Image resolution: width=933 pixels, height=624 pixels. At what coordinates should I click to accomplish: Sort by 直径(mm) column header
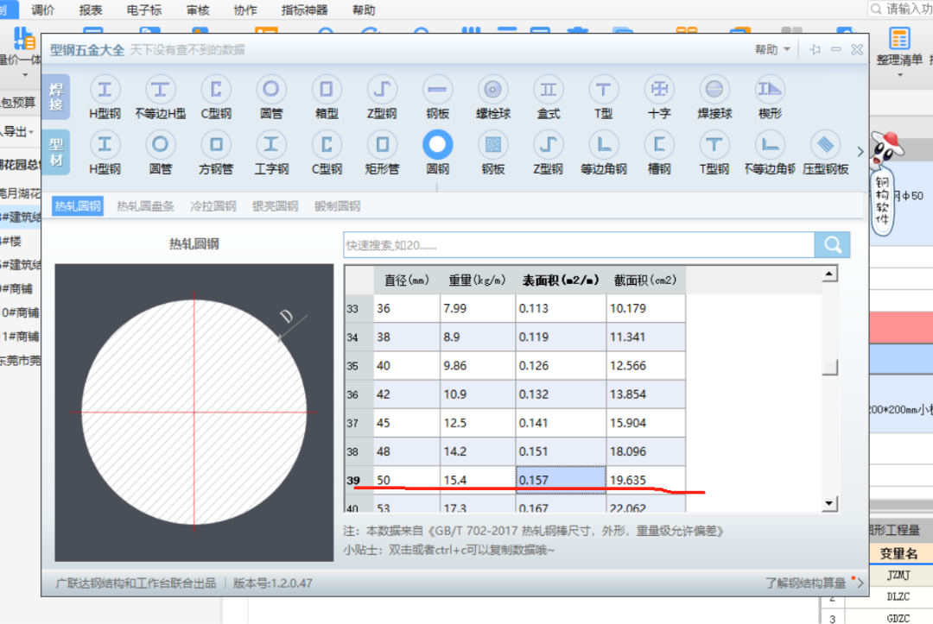[407, 280]
